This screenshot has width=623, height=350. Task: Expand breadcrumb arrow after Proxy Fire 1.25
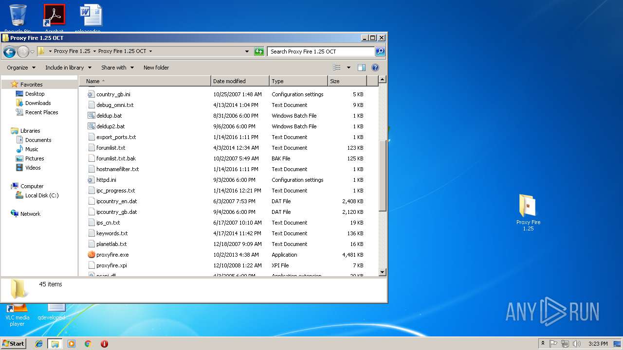click(94, 51)
